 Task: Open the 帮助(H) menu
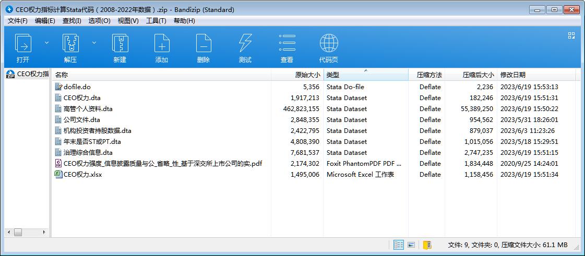click(x=184, y=21)
